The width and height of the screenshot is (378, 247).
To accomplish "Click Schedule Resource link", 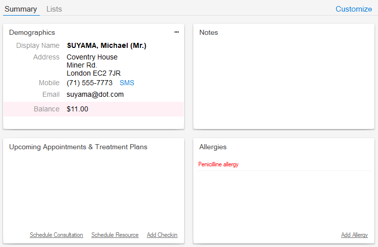I will (x=115, y=235).
